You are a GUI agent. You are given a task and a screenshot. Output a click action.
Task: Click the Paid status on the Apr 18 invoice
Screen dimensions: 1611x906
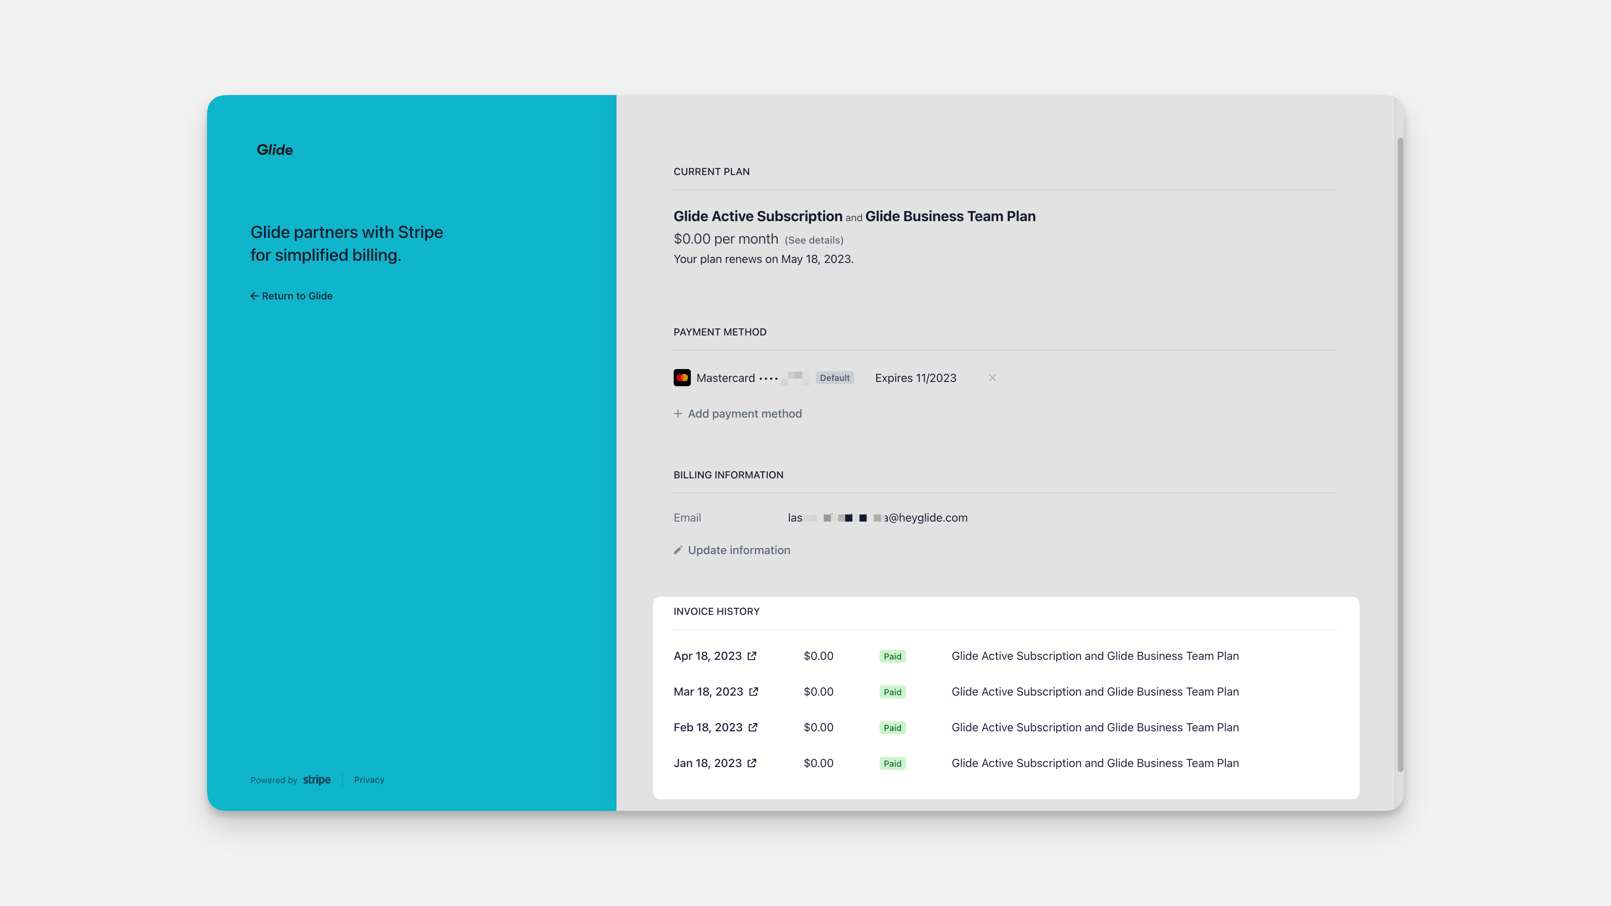click(892, 656)
